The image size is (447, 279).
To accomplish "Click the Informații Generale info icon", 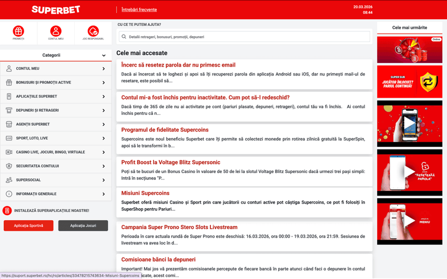I will pyautogui.click(x=9, y=194).
